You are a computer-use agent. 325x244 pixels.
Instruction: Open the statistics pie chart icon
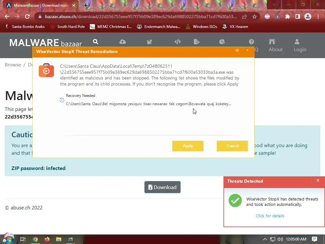tap(222, 42)
